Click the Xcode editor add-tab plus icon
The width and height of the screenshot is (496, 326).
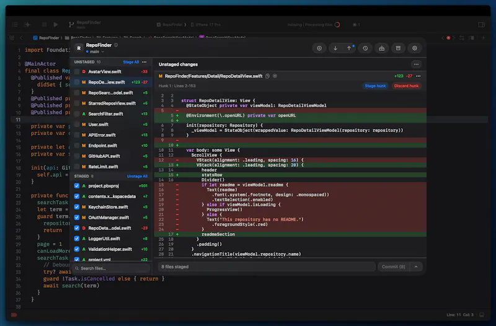483,38
